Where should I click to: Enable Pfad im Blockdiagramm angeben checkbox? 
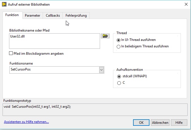pos(11,53)
